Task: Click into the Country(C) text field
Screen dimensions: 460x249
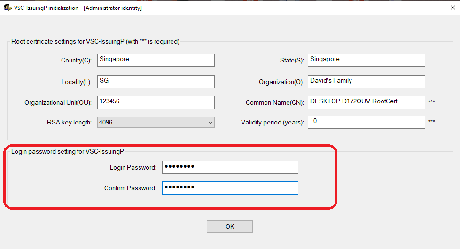Action: 156,60
